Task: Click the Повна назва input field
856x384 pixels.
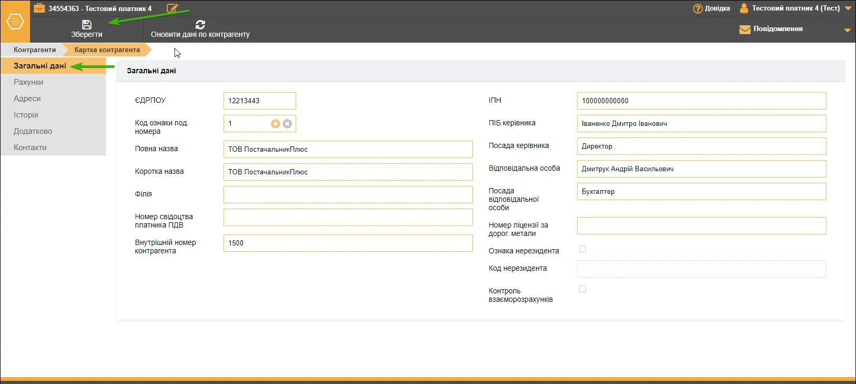Action: pos(348,149)
